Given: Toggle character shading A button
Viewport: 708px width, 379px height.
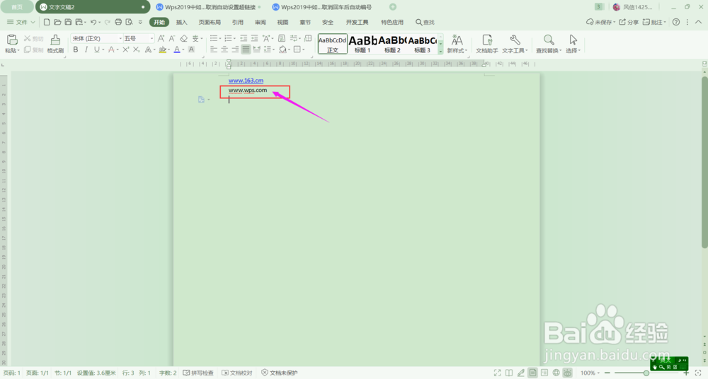Looking at the screenshot, I should point(191,49).
